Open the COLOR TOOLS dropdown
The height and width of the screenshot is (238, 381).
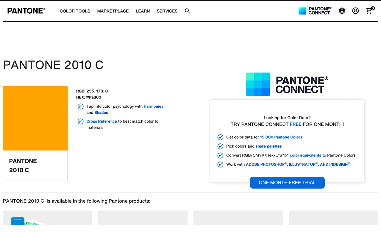(75, 11)
